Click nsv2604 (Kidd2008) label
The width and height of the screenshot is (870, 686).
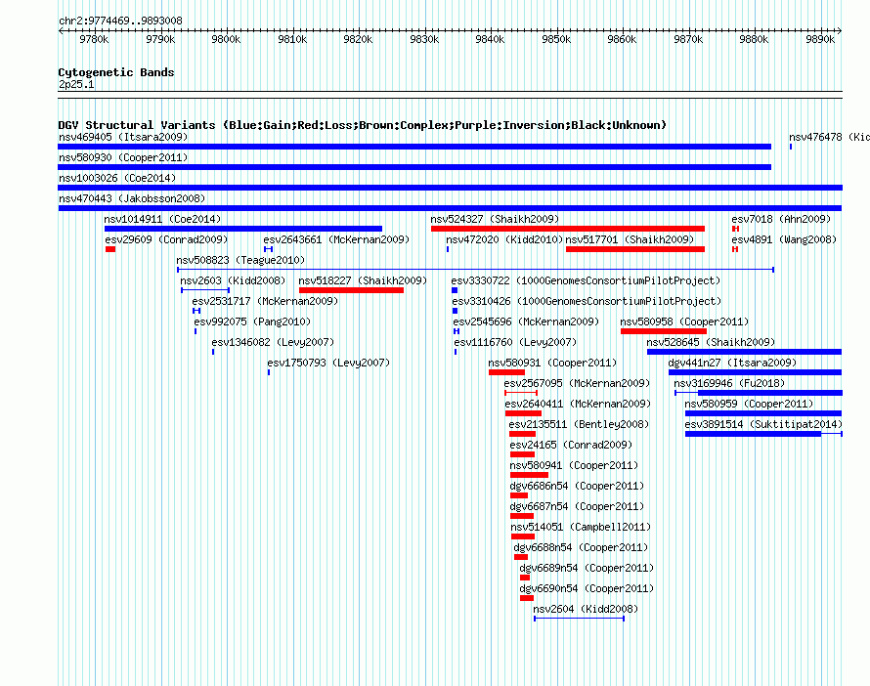[x=586, y=609]
